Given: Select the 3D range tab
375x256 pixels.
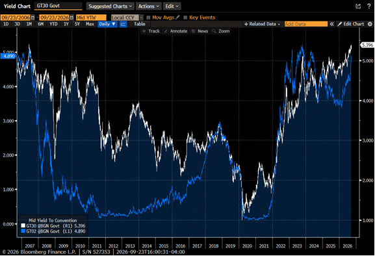Looking at the screenshot, I should point(17,24).
